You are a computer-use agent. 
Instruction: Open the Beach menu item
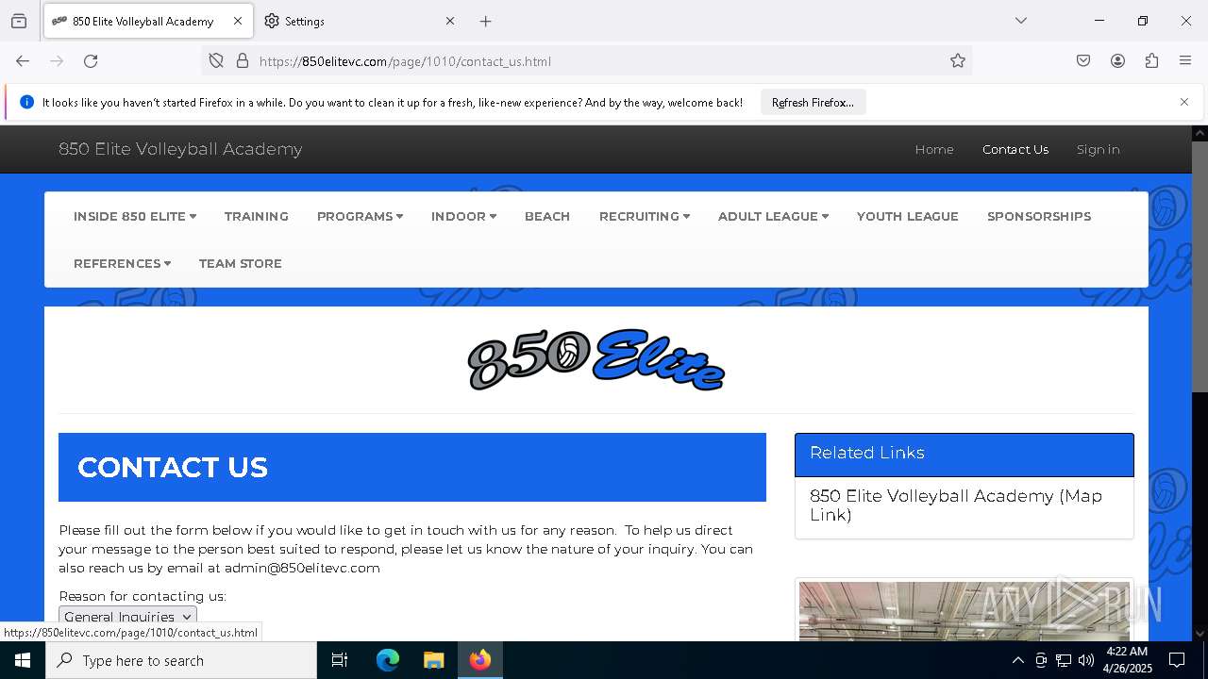(547, 216)
